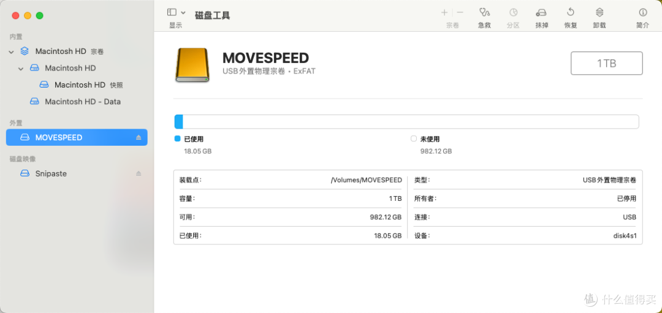
Task: Click the 'USB 外置物理宗卷 • ExFAT' subtitle
Action: point(269,71)
